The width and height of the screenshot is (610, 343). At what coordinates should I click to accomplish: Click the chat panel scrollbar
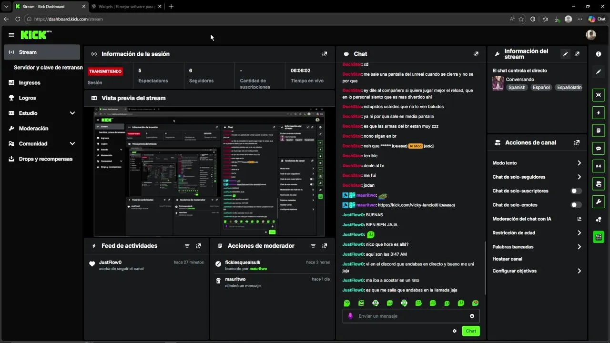click(485, 268)
